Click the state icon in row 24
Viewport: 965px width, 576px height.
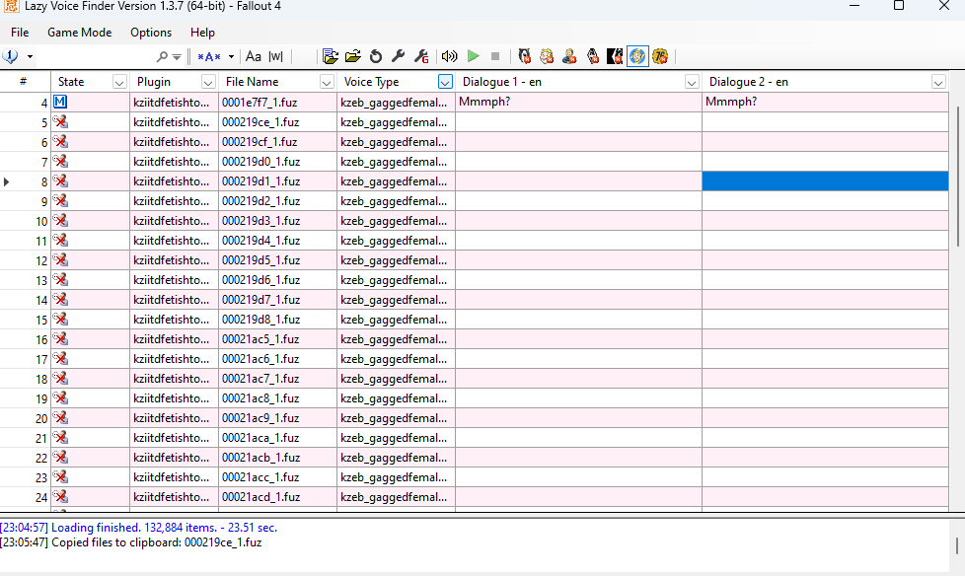pyautogui.click(x=60, y=496)
